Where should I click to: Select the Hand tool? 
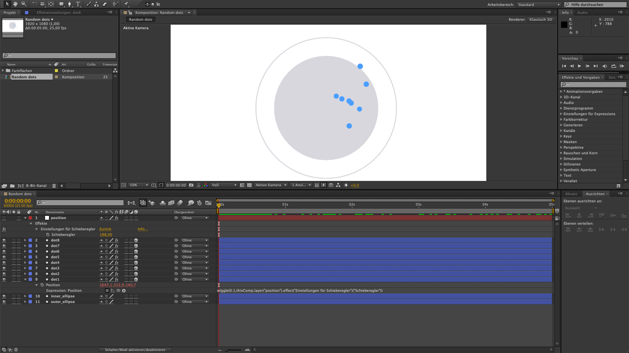pos(15,4)
